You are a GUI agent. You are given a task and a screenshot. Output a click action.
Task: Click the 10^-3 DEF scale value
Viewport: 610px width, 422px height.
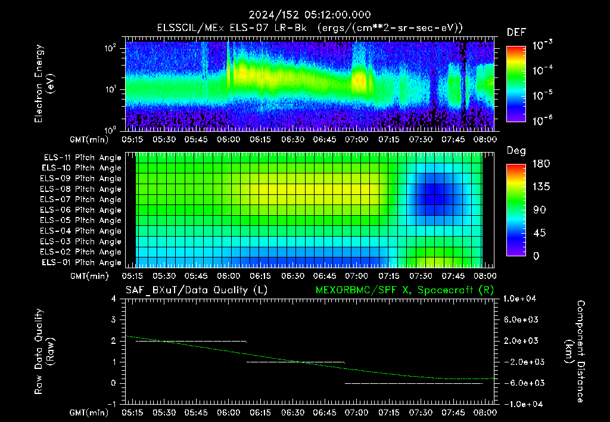(542, 45)
